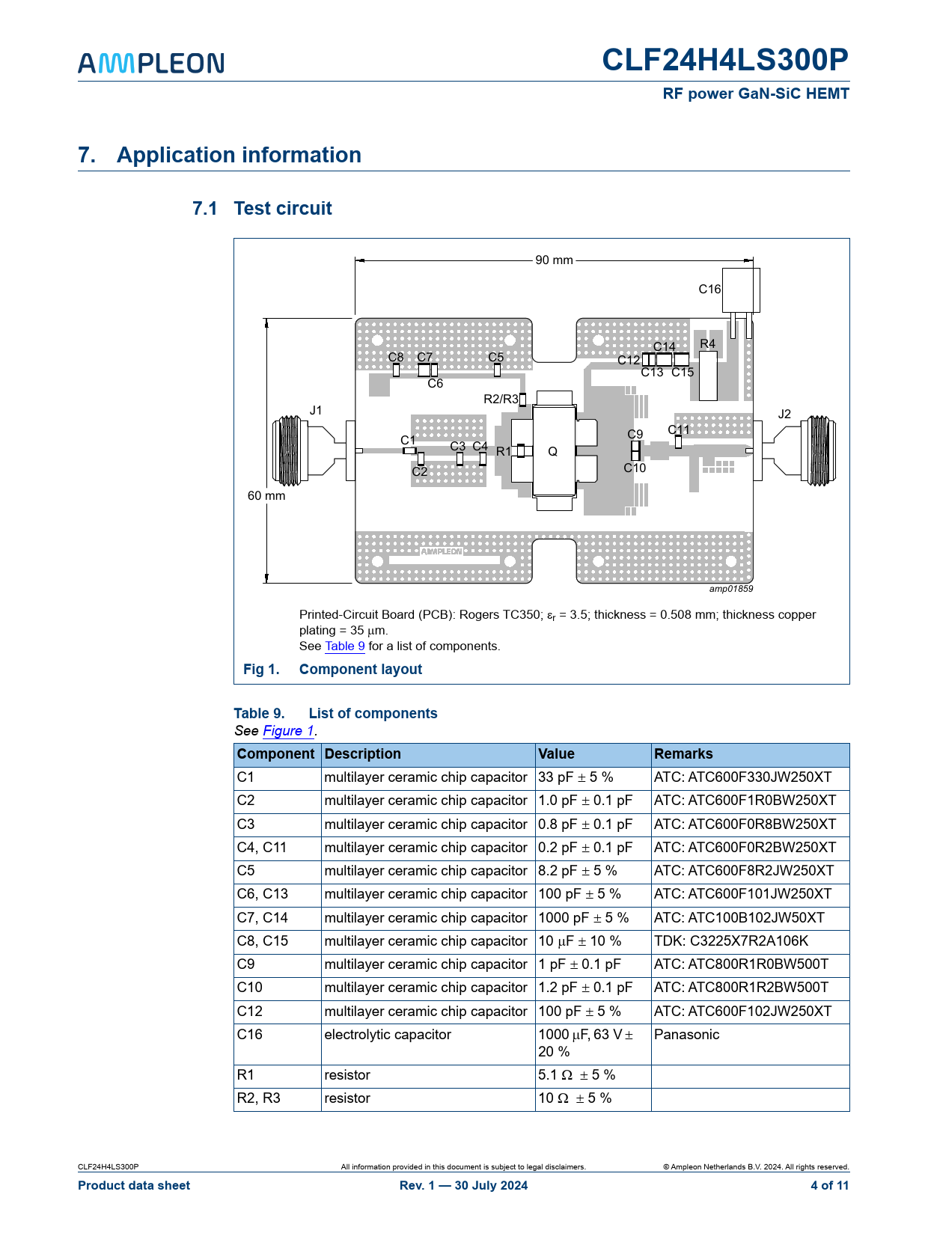Click the C9 capacitor symbol in the diagram
Screen dimensions: 928x1236
[x=635, y=446]
